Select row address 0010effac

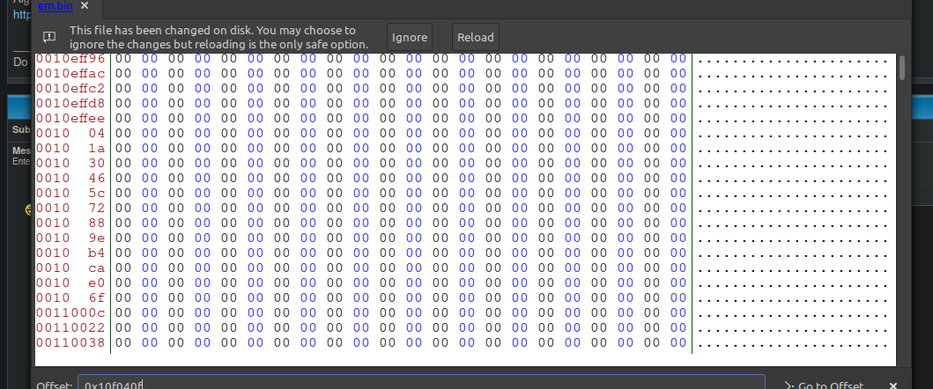tap(70, 74)
